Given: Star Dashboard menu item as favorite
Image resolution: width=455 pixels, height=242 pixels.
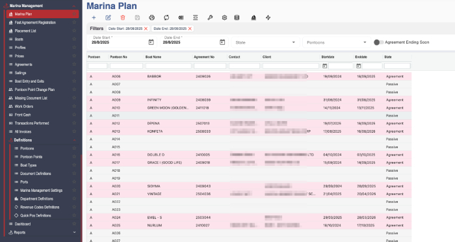Looking at the screenshot, I should 74,224.
